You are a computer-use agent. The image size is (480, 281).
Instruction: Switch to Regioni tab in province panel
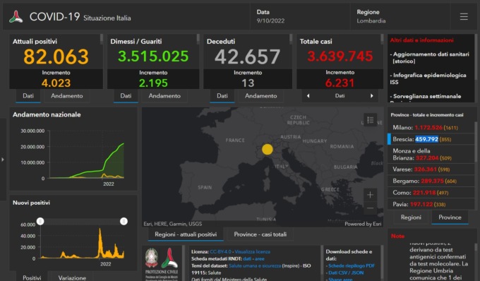click(411, 217)
